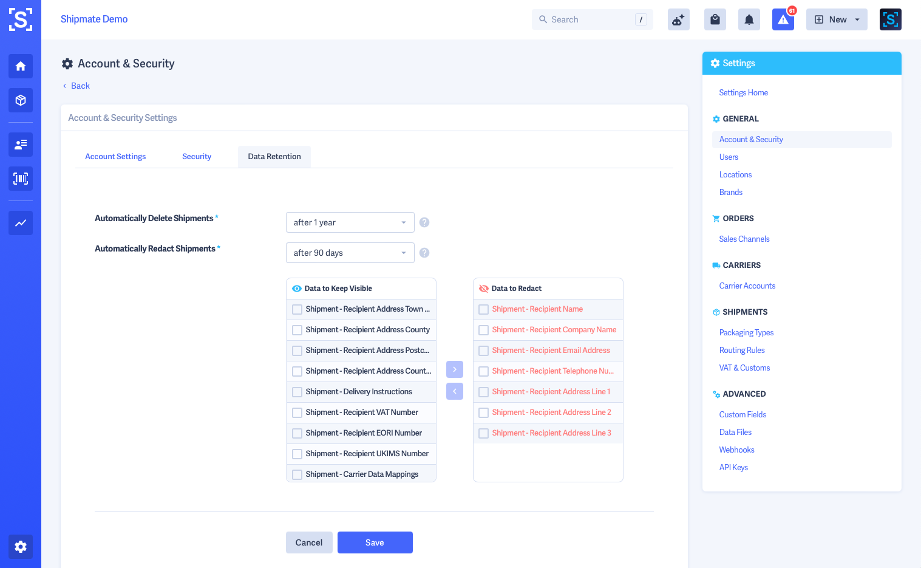Switch to the Security tab

[196, 156]
